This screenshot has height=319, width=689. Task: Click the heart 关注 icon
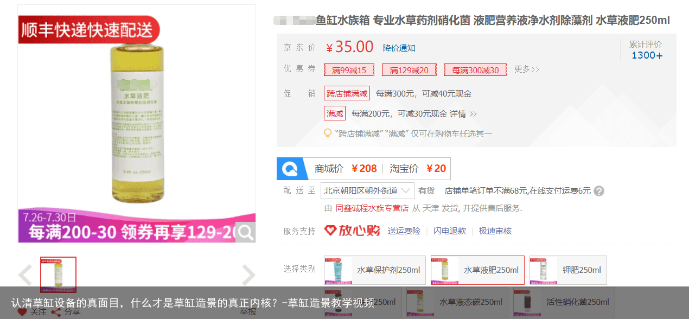click(22, 312)
